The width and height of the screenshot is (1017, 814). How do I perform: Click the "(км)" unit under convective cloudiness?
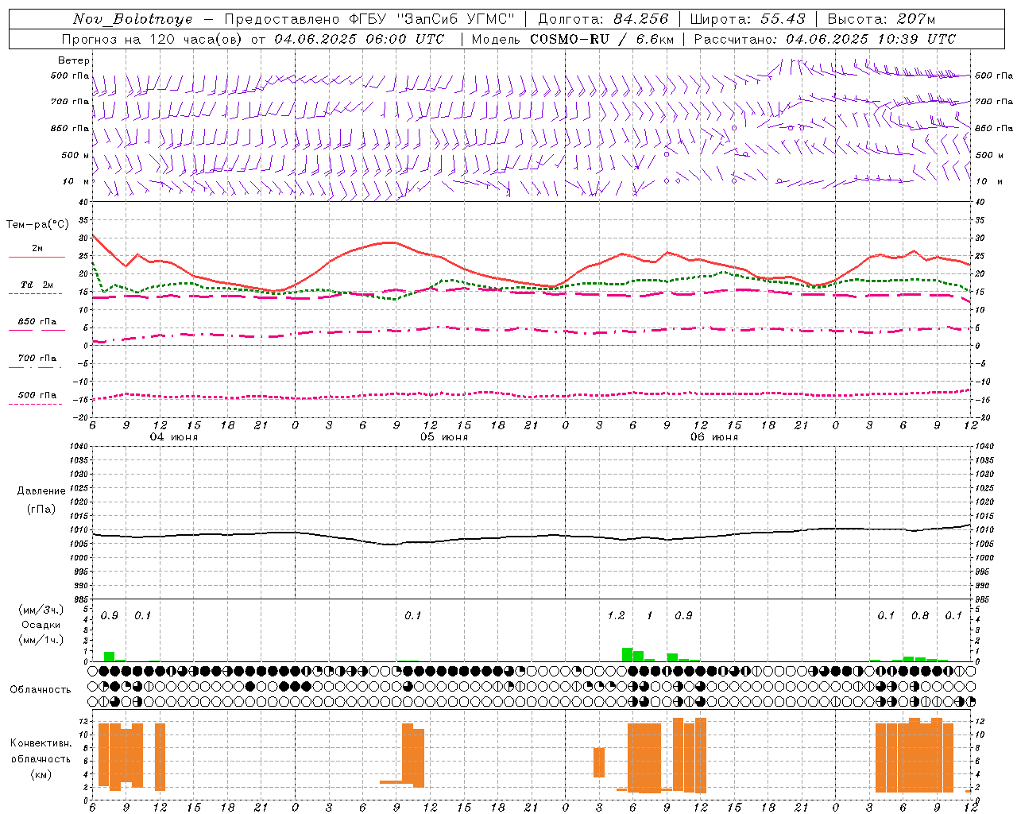41,774
